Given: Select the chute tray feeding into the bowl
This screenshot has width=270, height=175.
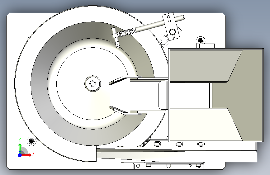Looking at the screenshot, I should click(x=139, y=95).
